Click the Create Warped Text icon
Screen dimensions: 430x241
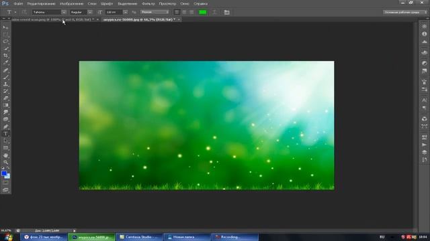(x=215, y=12)
